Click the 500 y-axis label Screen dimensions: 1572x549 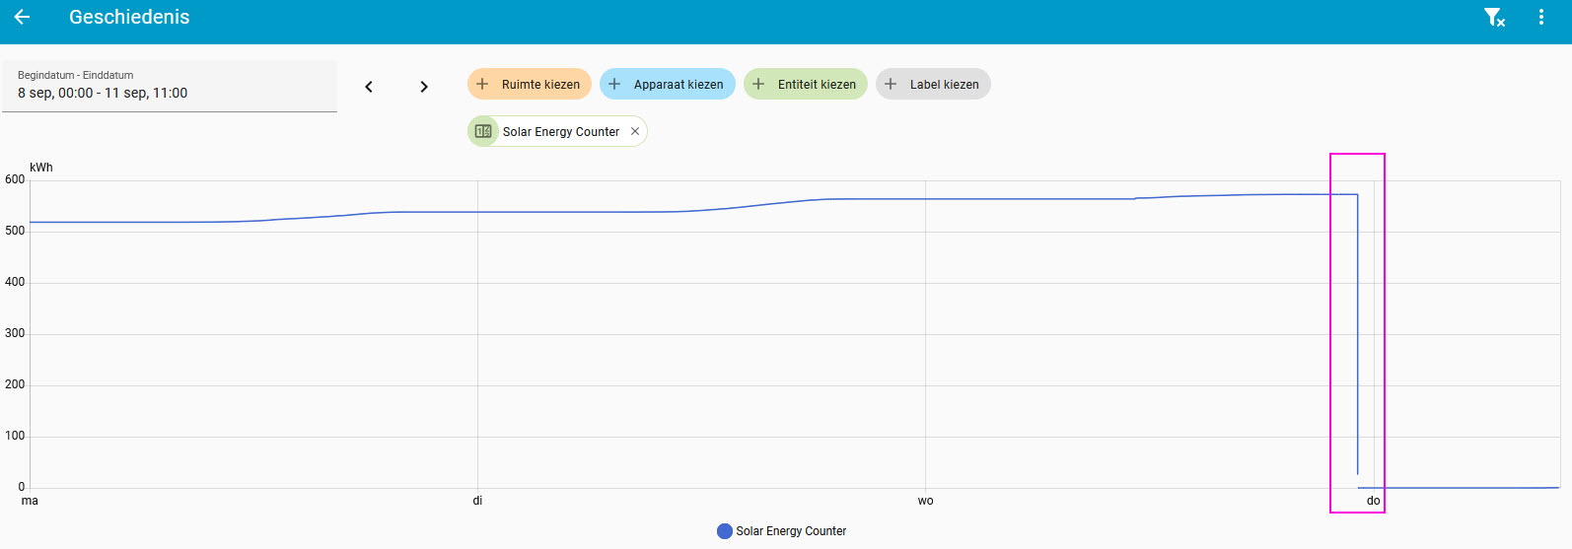click(15, 231)
